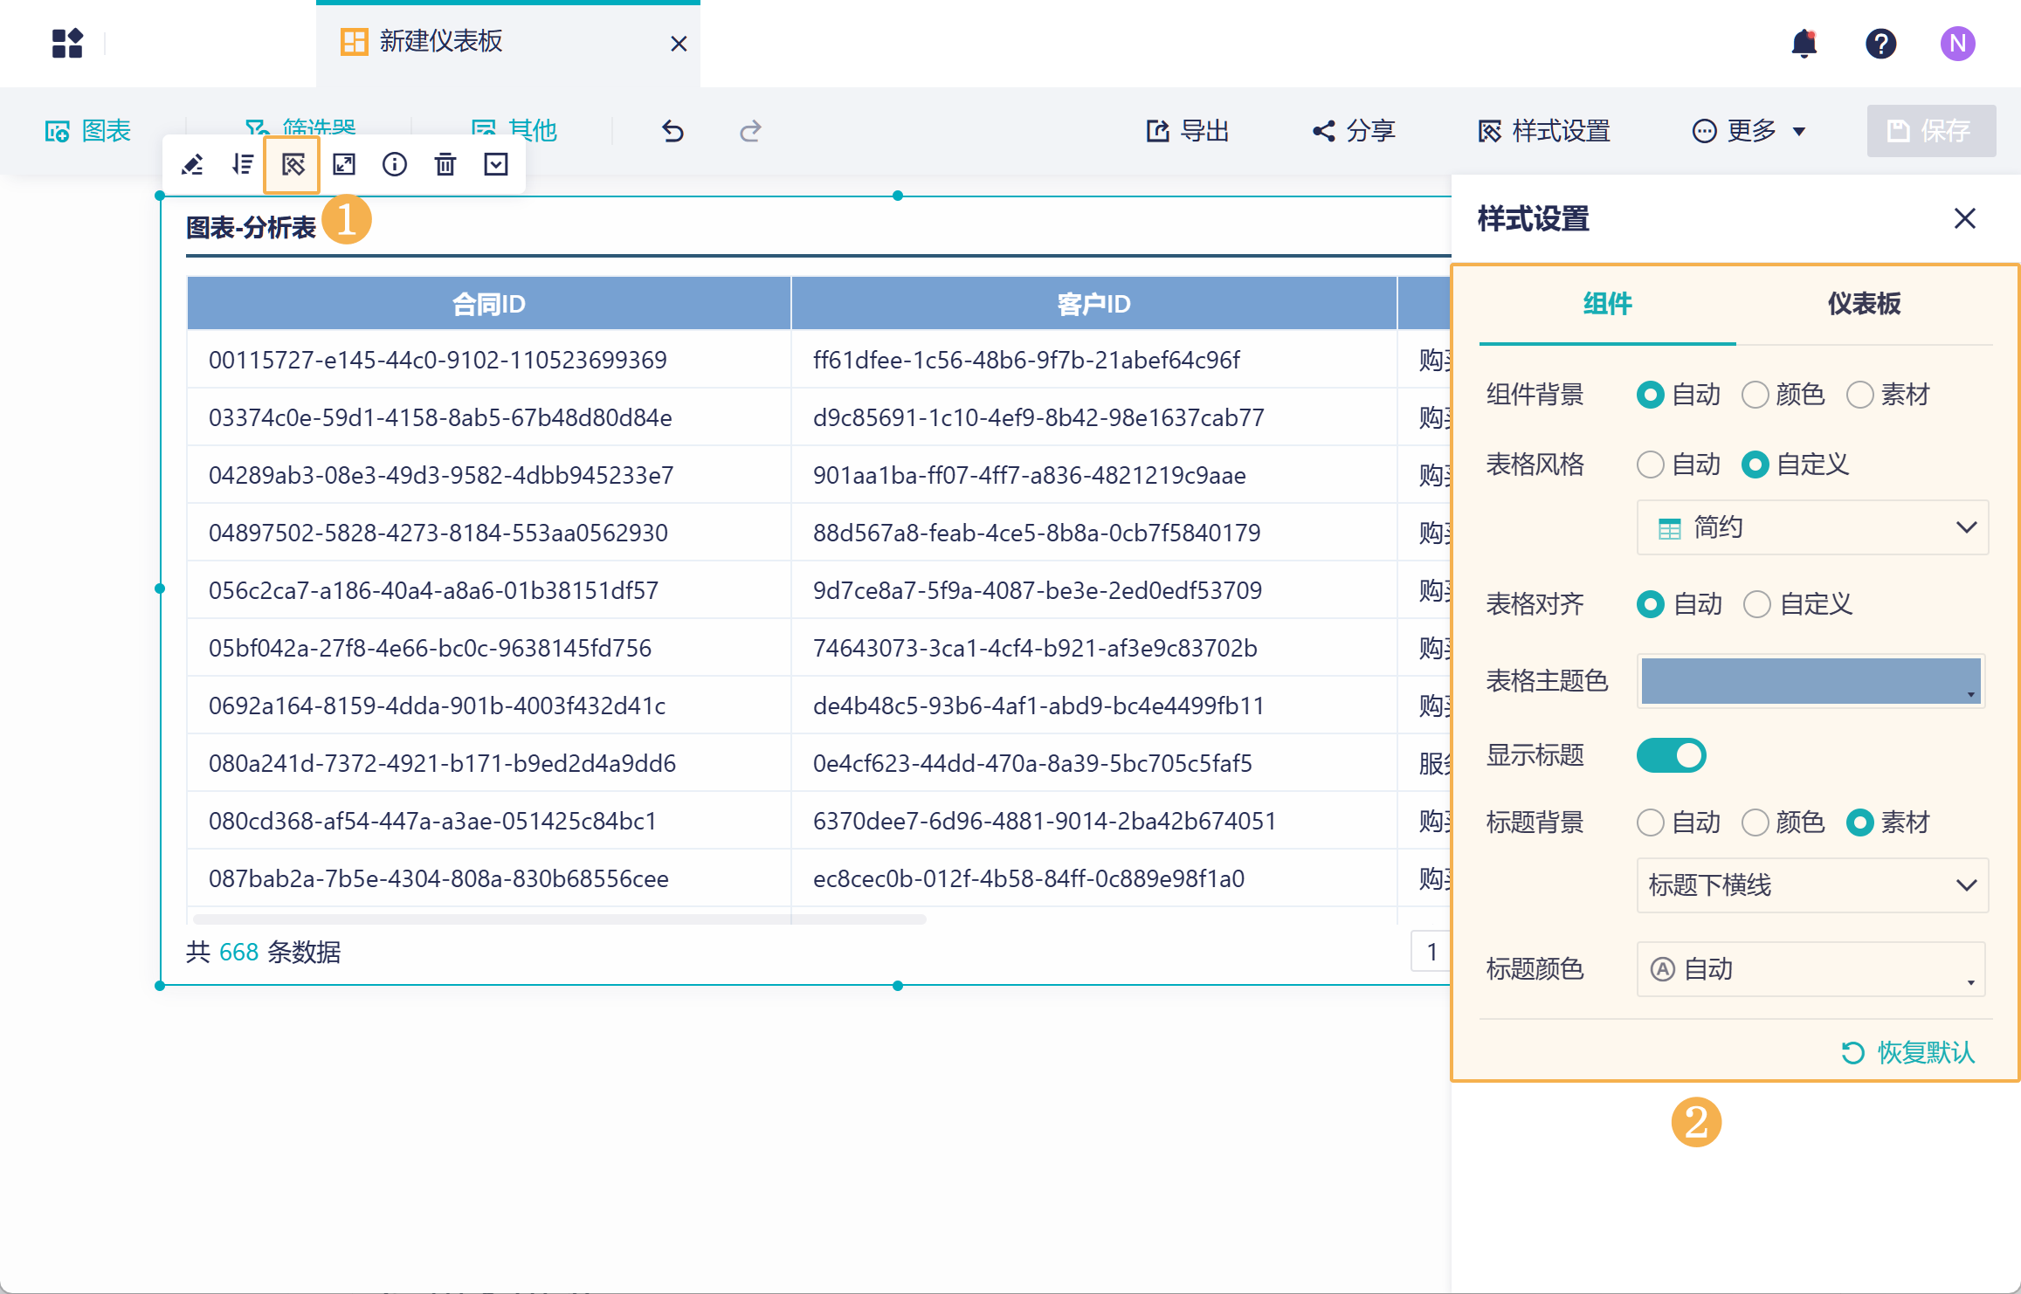Screen dimensions: 2021x1294
Task: Open the 标题下横线 dropdown
Action: click(1812, 885)
